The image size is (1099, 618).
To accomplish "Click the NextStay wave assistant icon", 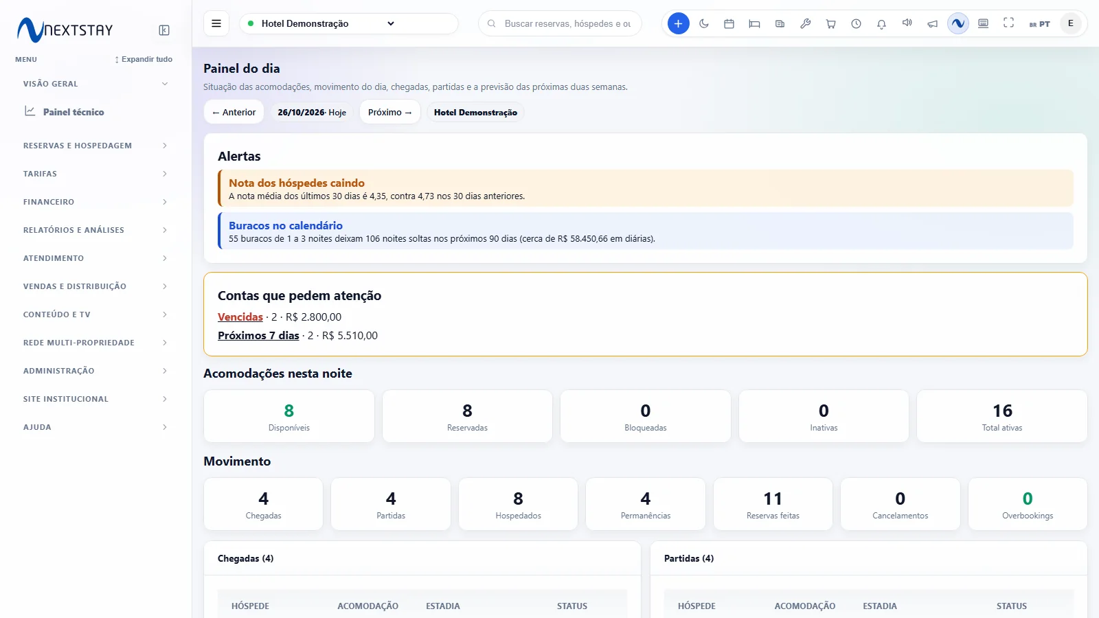I will 958,23.
